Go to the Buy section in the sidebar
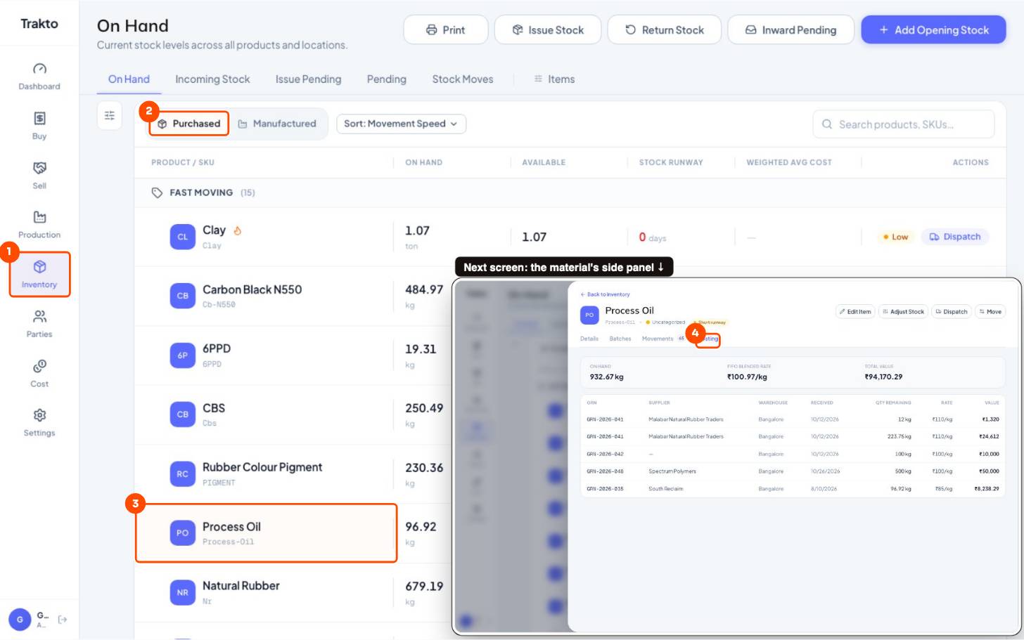 [x=39, y=126]
